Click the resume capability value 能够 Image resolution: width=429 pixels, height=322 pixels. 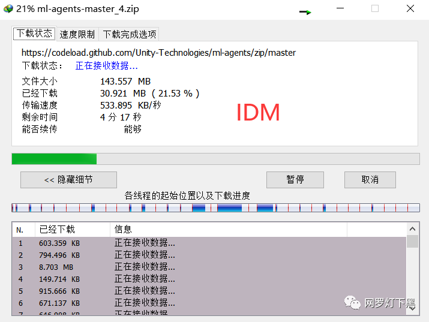pos(133,129)
